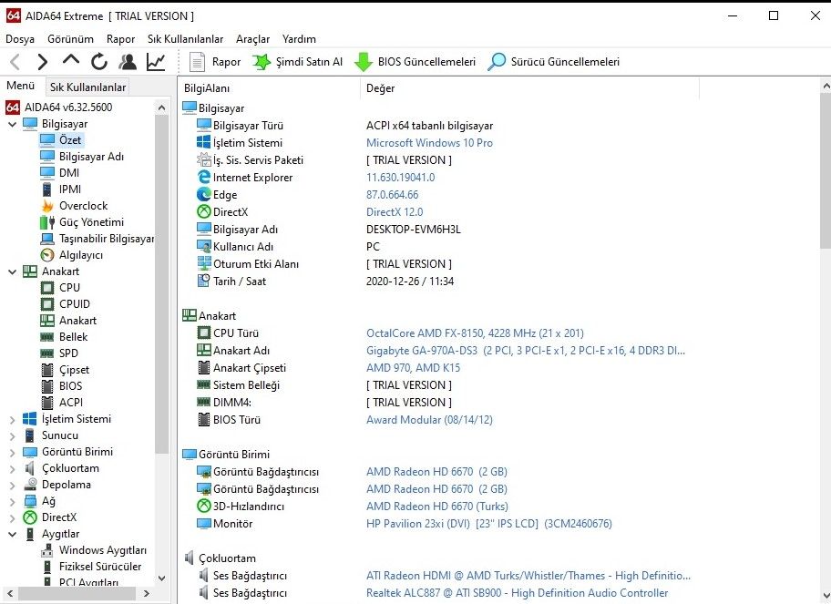
Task: Open the Gigabyte GA-970A-DS3 motherboard link
Action: [x=525, y=351]
